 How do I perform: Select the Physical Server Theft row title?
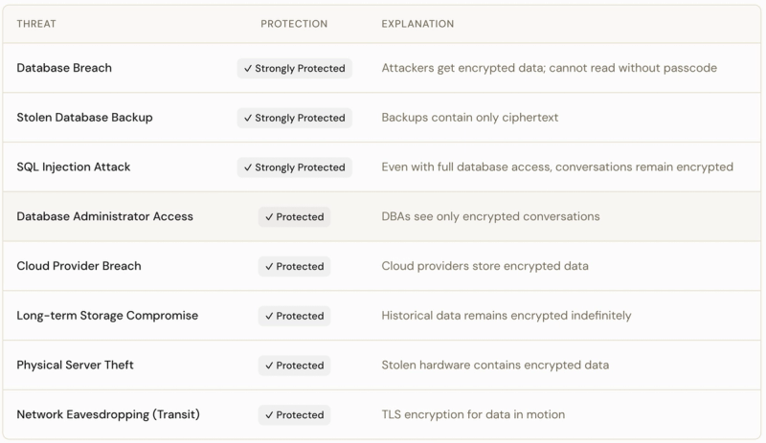(x=78, y=365)
